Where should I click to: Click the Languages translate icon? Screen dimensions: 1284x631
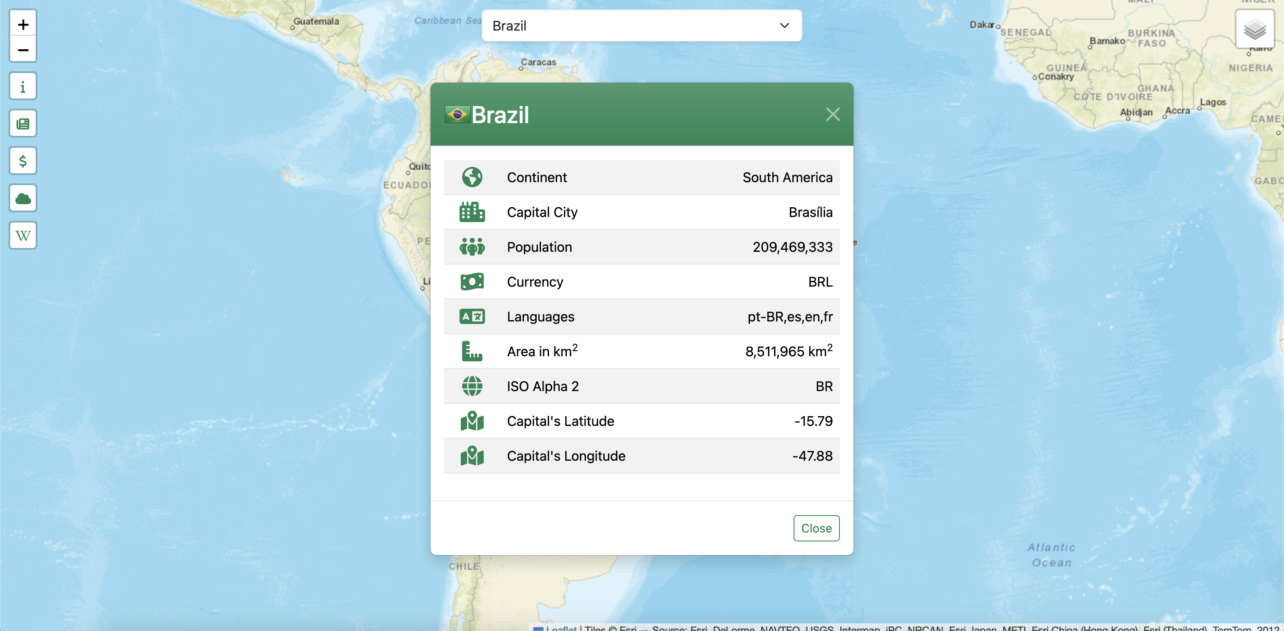(x=472, y=316)
